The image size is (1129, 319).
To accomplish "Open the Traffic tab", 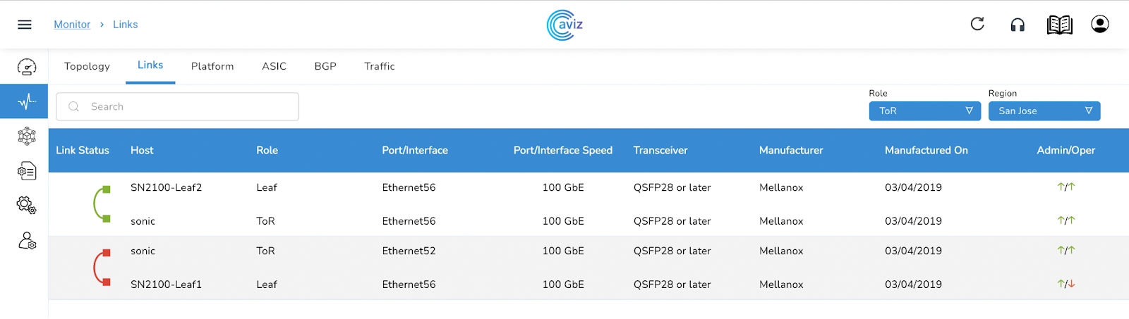I will point(379,66).
